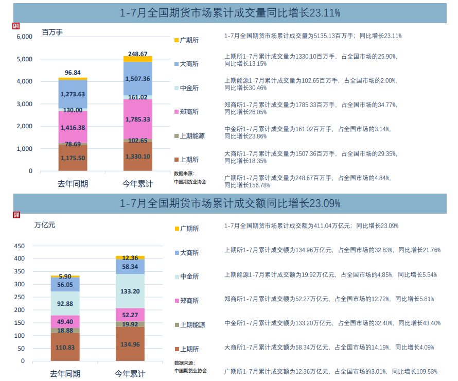This screenshot has width=458, height=381.
Task: Click the 78.69 bar label
Action: click(x=73, y=144)
